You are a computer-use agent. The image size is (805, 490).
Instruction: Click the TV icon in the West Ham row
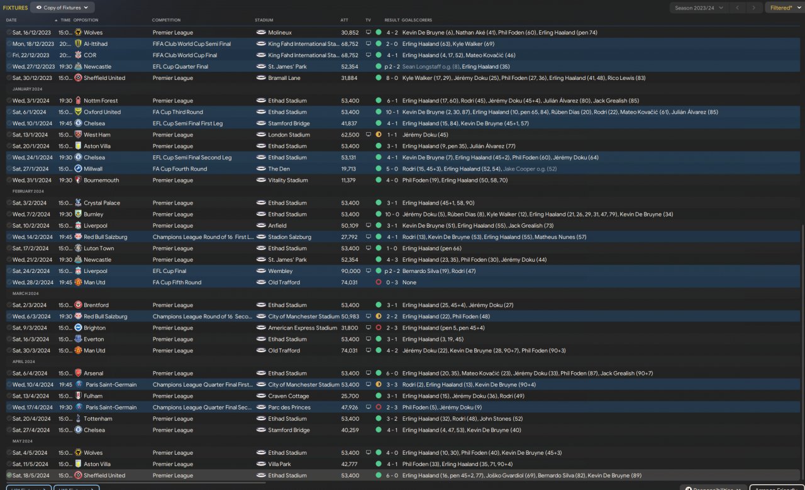click(369, 135)
